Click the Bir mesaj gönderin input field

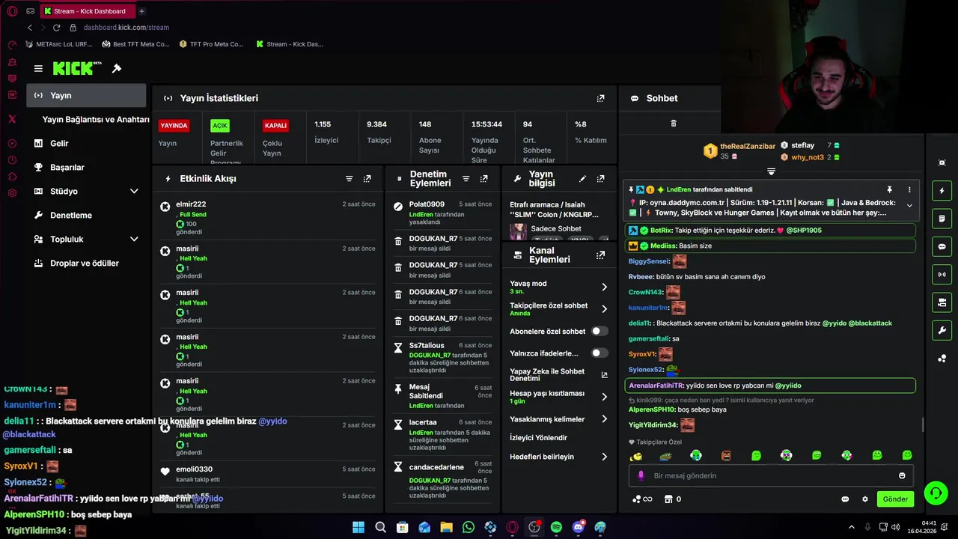click(x=771, y=475)
